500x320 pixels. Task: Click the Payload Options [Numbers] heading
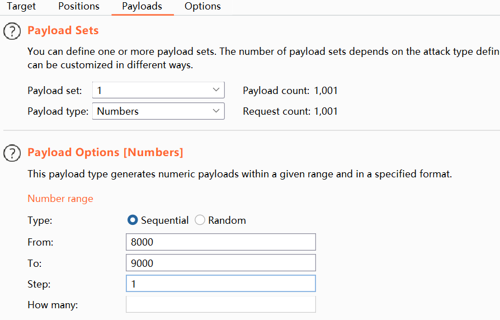point(105,152)
